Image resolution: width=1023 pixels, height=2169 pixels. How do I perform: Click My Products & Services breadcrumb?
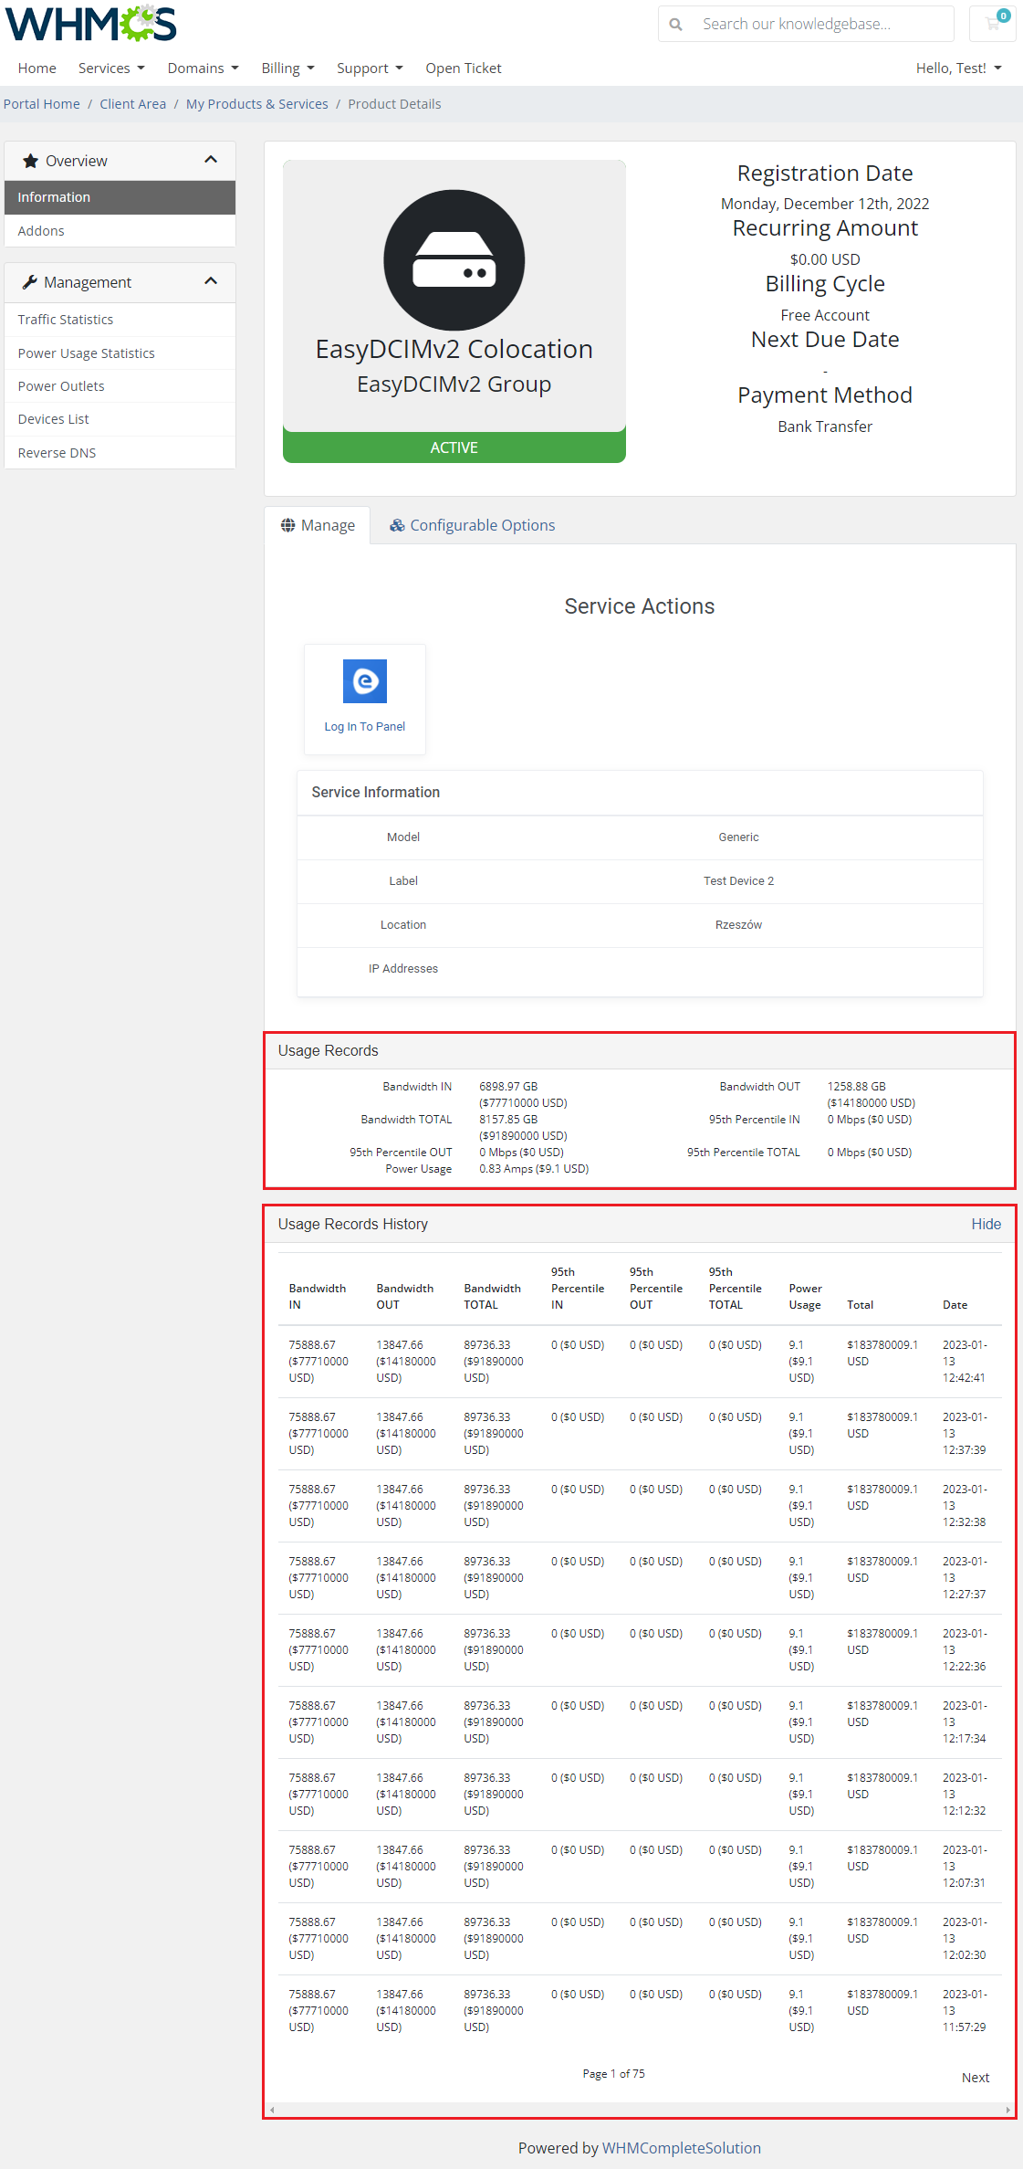click(257, 104)
